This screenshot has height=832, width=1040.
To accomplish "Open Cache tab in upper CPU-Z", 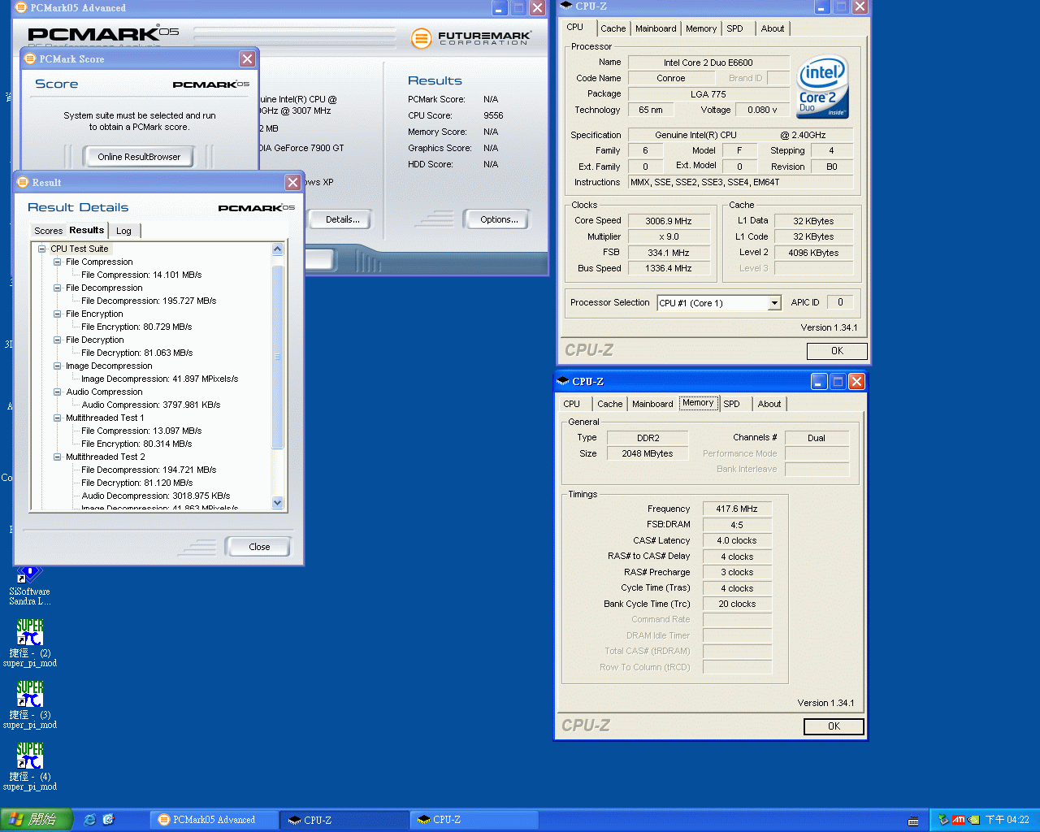I will (613, 28).
